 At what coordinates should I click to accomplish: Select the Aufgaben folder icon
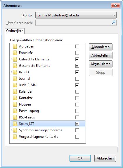(x=15, y=47)
